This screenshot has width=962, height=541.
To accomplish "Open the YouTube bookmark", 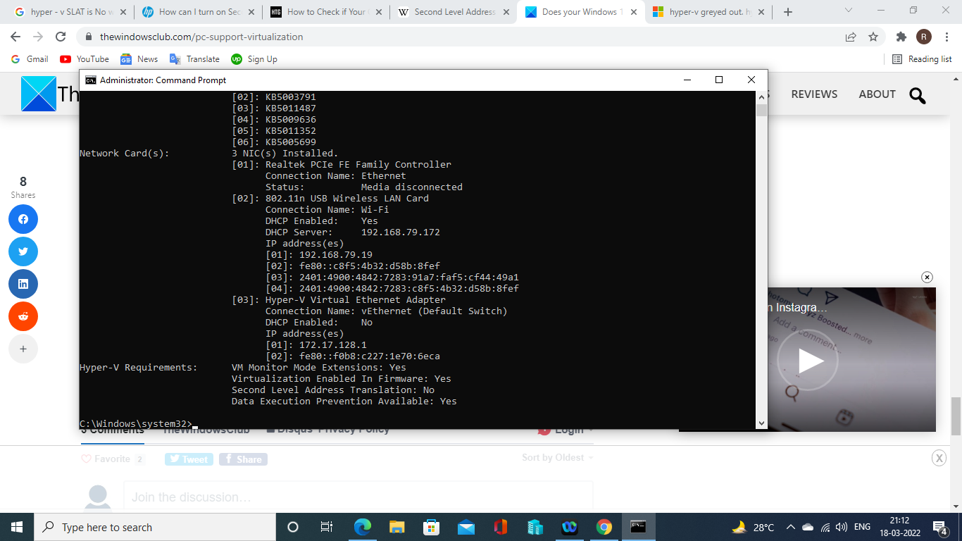I will 85,59.
